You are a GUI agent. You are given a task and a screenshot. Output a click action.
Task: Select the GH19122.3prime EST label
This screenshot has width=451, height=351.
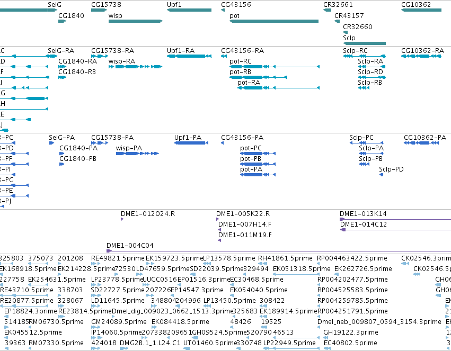coord(351,332)
